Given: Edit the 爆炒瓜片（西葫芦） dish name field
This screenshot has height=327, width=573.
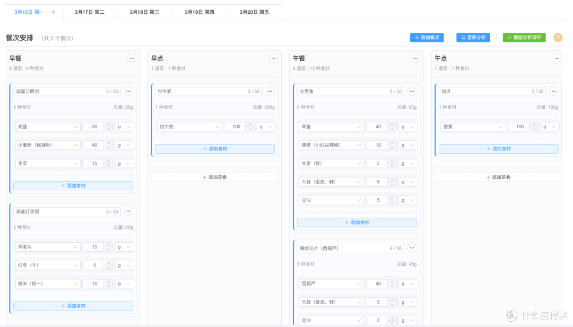Looking at the screenshot, I should coord(351,248).
